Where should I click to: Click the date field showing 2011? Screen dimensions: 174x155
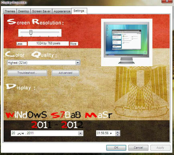click(47, 133)
